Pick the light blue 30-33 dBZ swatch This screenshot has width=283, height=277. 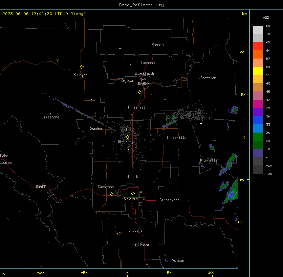tap(258, 128)
